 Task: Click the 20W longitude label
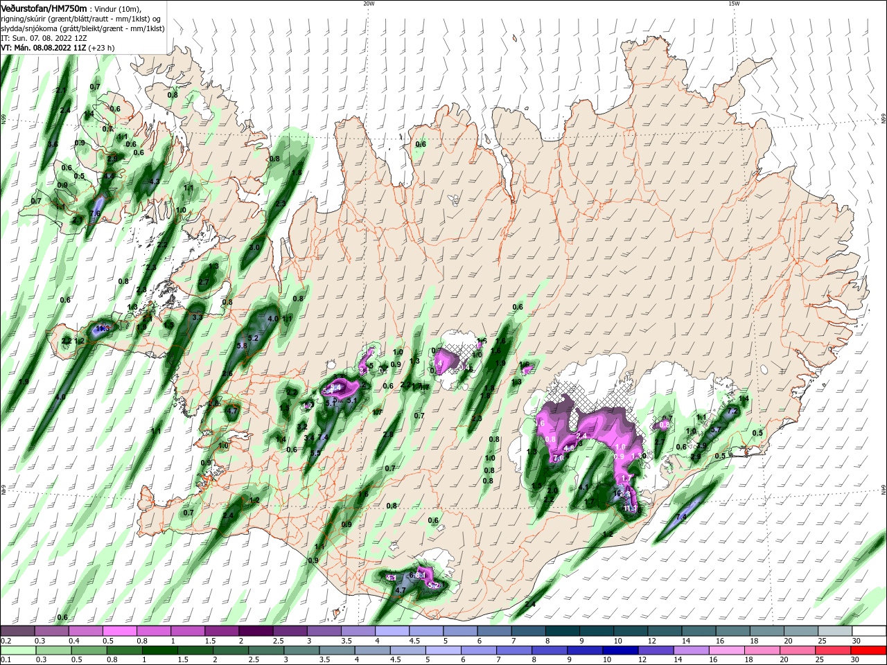pyautogui.click(x=369, y=3)
